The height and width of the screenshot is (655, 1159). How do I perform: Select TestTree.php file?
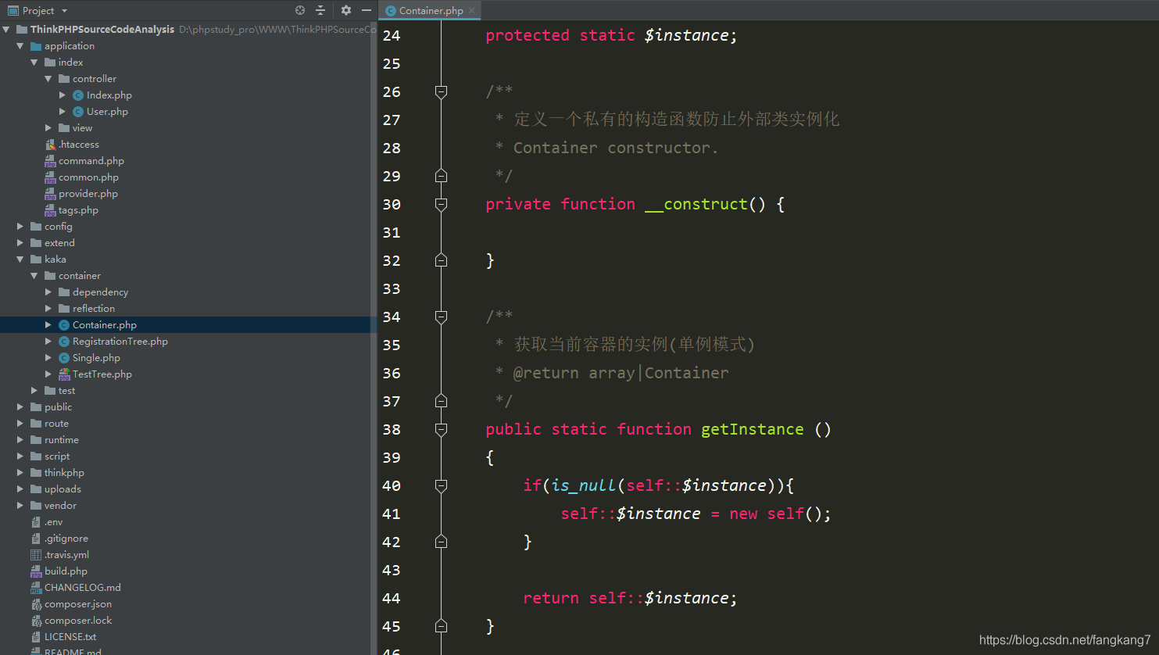click(x=102, y=374)
